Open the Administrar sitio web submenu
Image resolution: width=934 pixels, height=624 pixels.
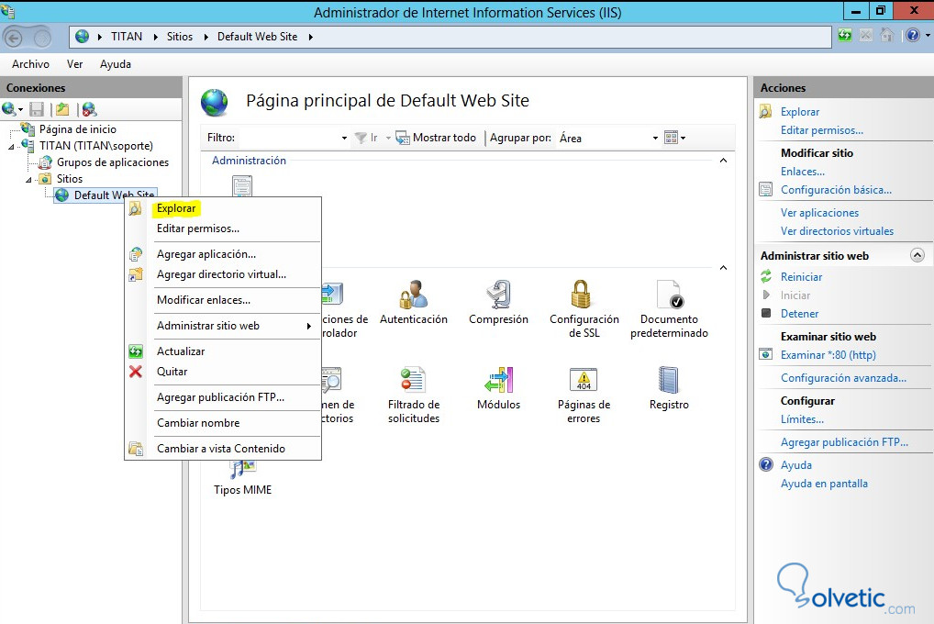point(223,326)
